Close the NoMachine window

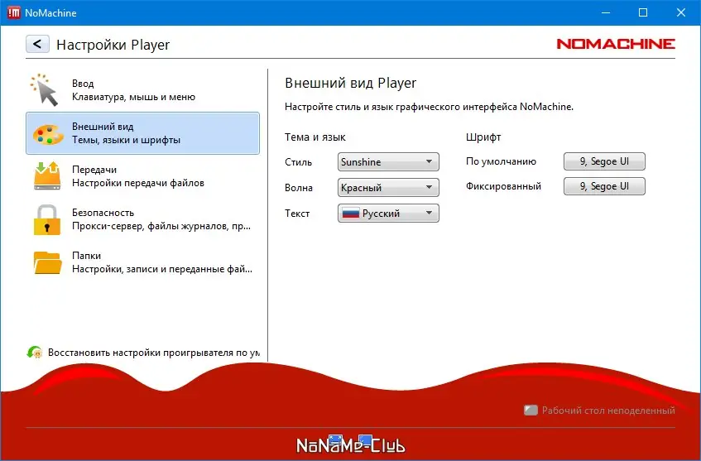point(680,12)
